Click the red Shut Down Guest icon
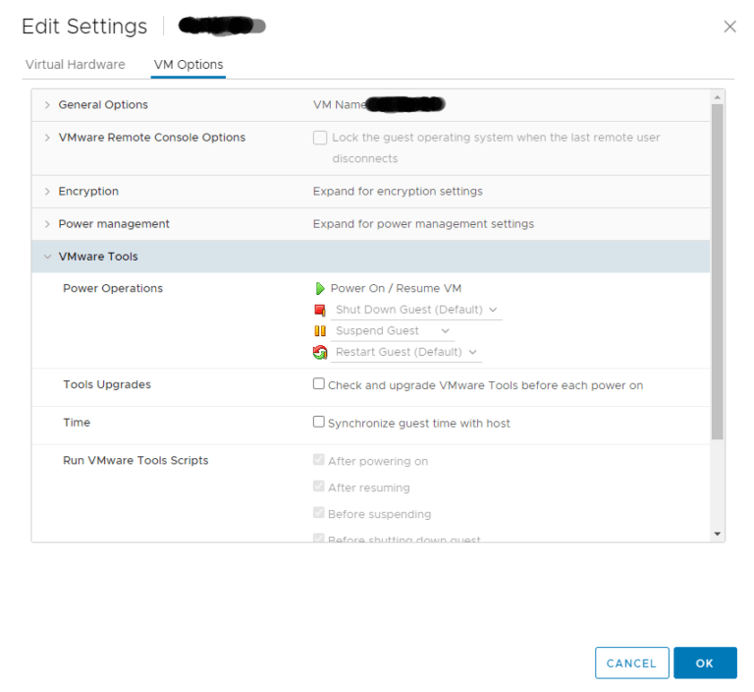This screenshot has height=692, width=754. coord(320,310)
